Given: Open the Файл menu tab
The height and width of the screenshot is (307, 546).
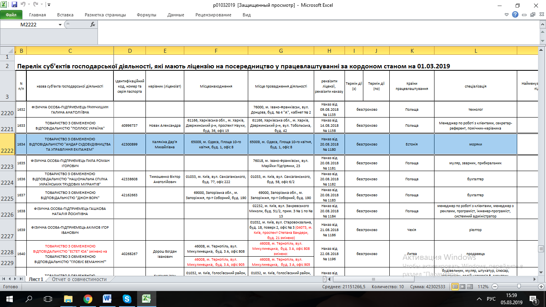Looking at the screenshot, I should [11, 15].
